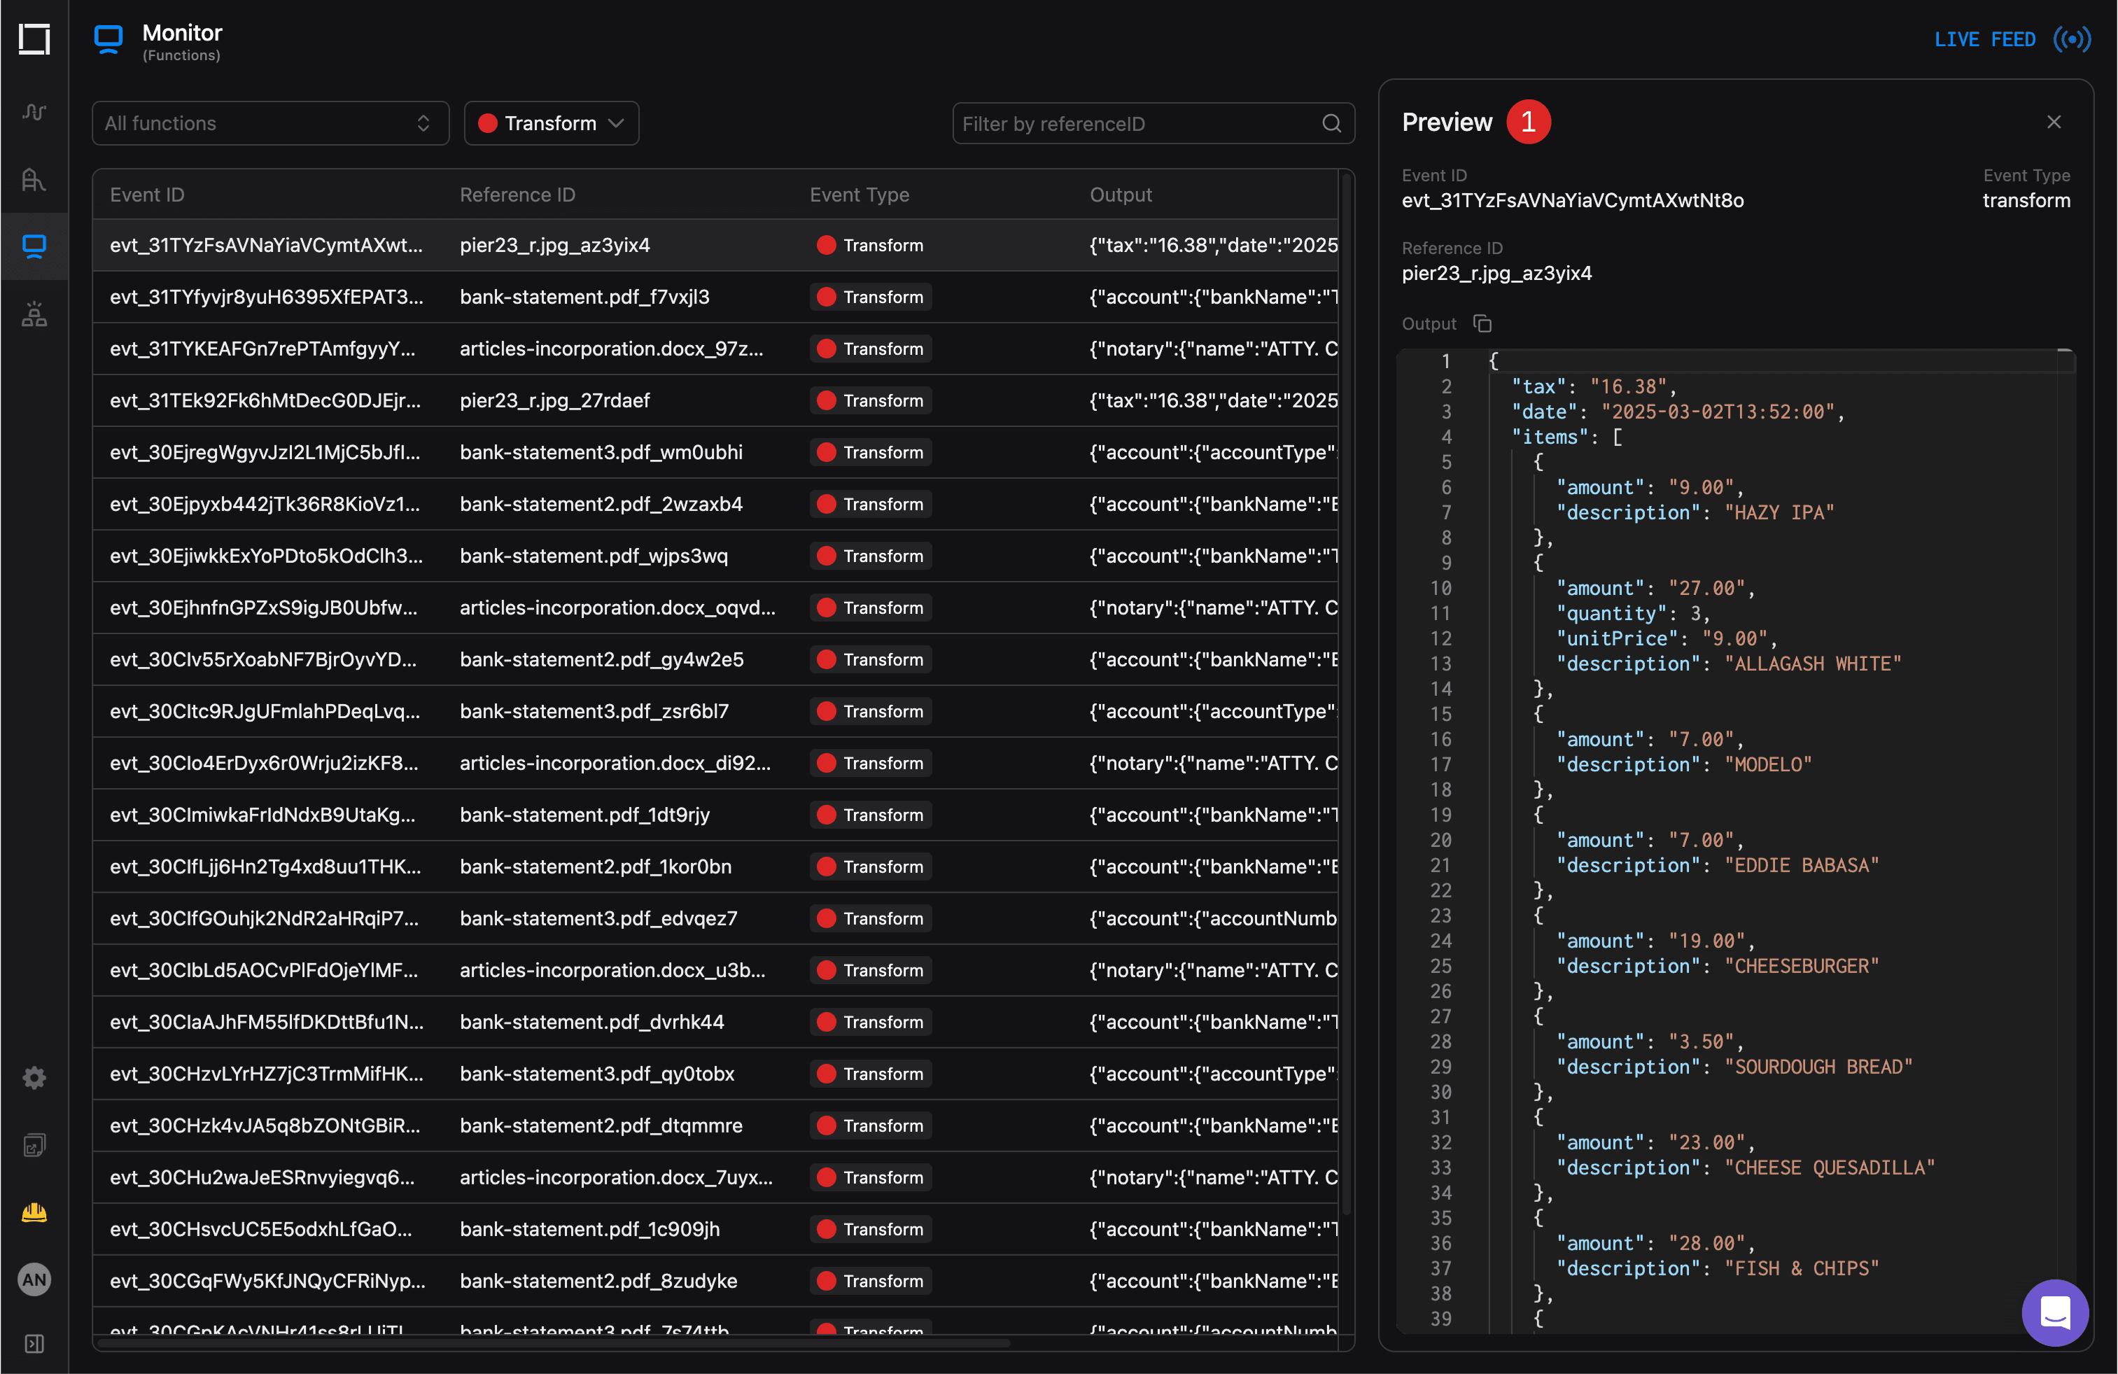Open the All functions dropdown
This screenshot has height=1374, width=2118.
coord(269,122)
